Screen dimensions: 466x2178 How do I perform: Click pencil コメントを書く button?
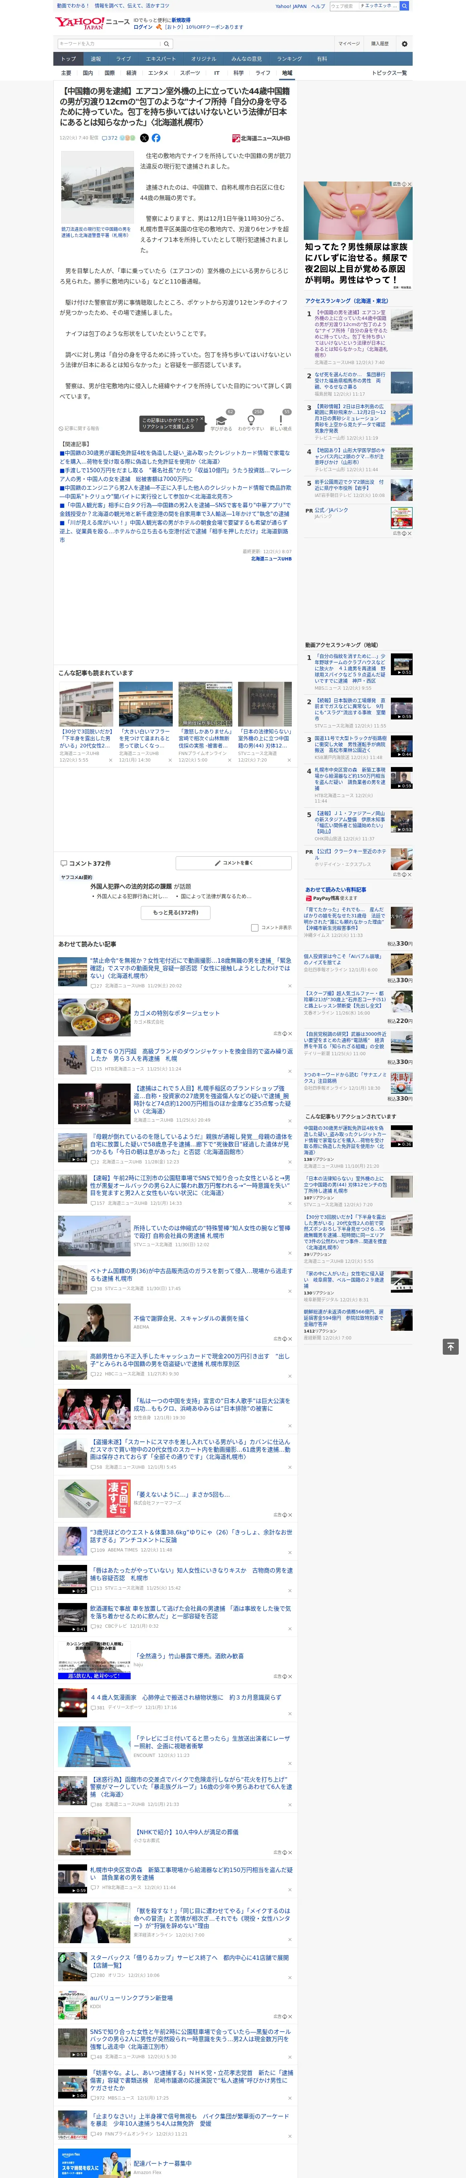tap(233, 863)
